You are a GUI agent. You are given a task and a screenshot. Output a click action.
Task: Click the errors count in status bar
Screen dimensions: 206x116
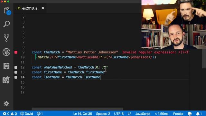[6, 114]
